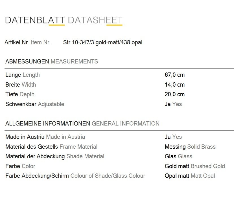Viewport: 234px width, 200px height.
Task: Click the Material der Abdeckung label
Action: (x=35, y=156)
